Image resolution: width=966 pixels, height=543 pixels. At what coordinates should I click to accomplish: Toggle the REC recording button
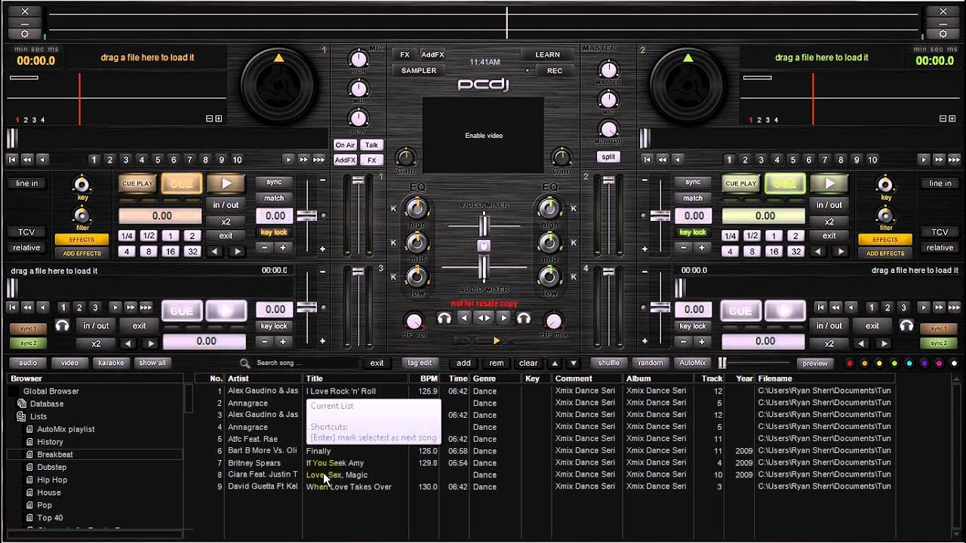pyautogui.click(x=554, y=70)
